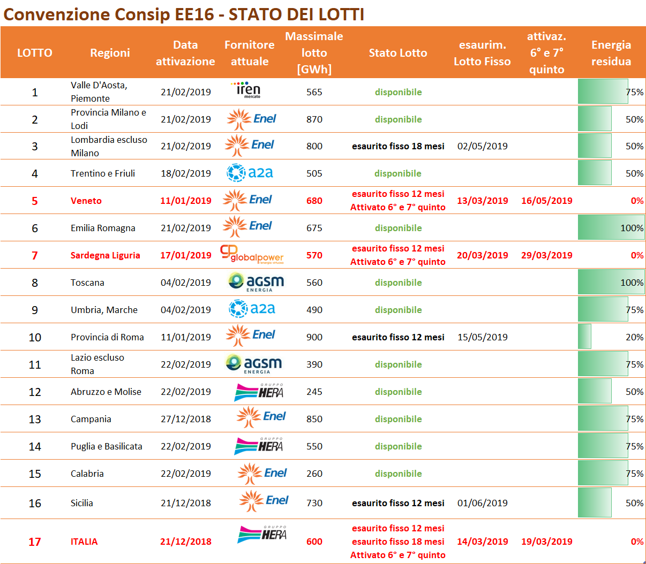Click the page title Convenzione Consip EE16

pyautogui.click(x=184, y=14)
